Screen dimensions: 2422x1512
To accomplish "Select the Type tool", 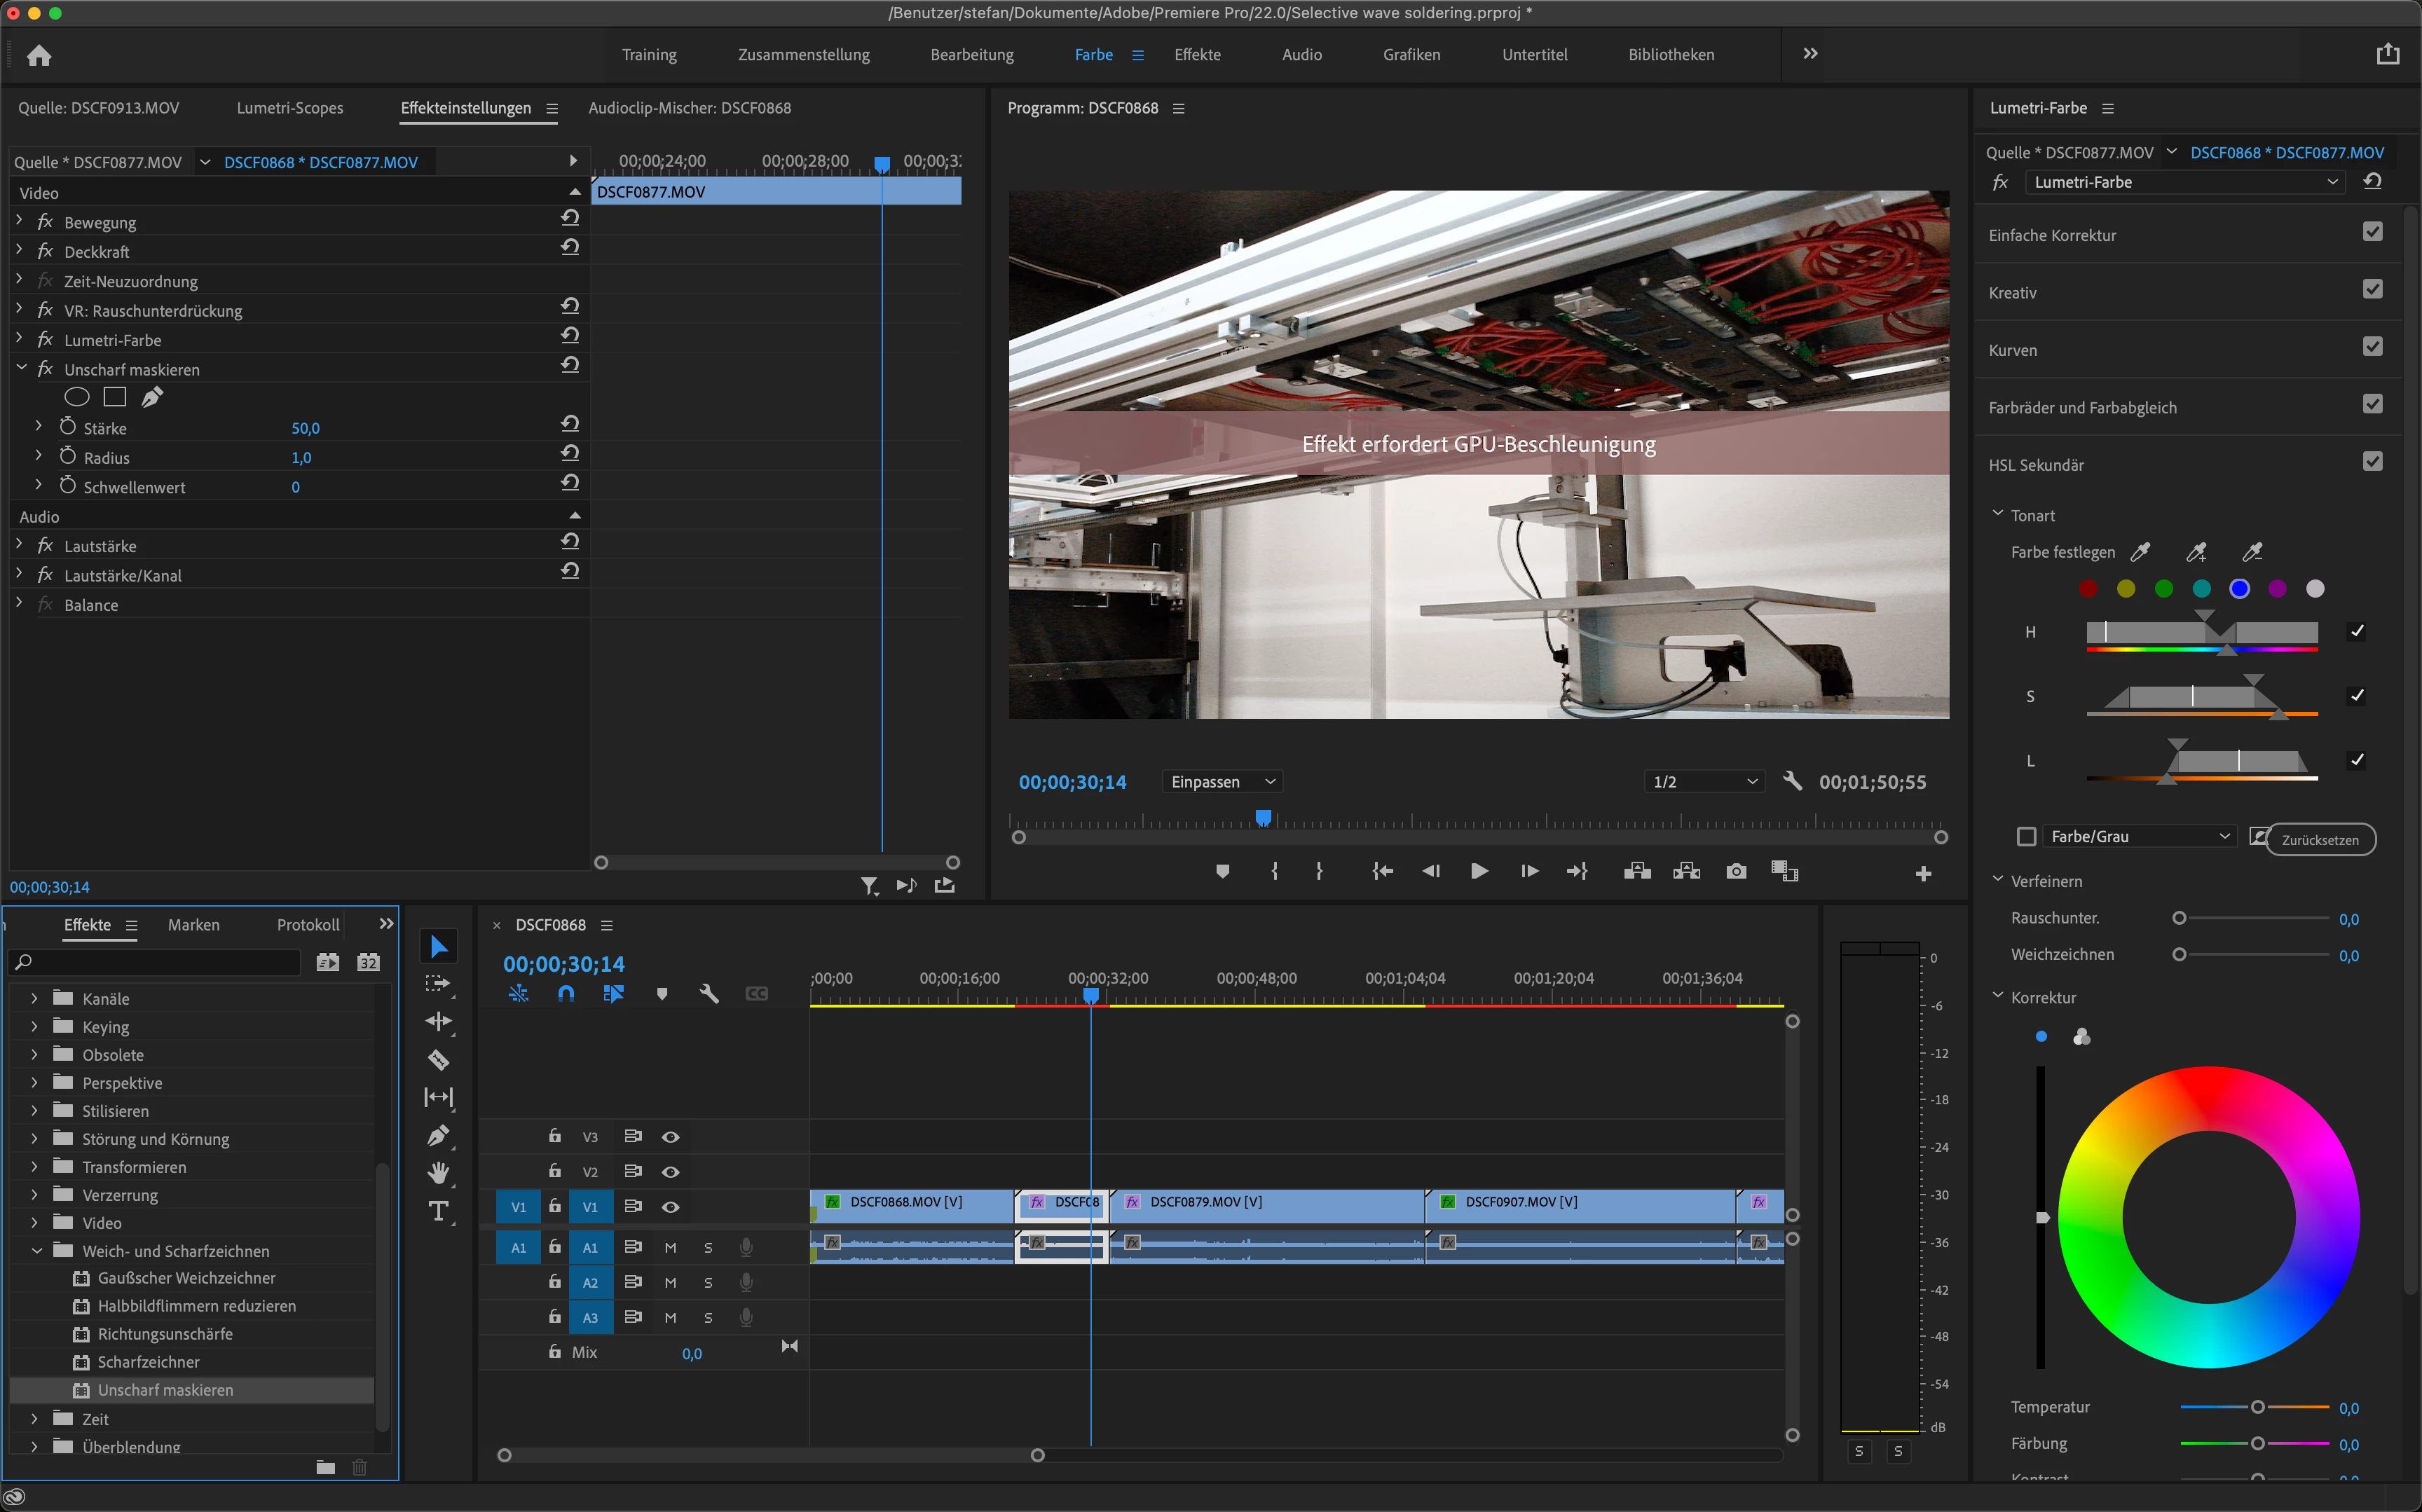I will pyautogui.click(x=438, y=1211).
